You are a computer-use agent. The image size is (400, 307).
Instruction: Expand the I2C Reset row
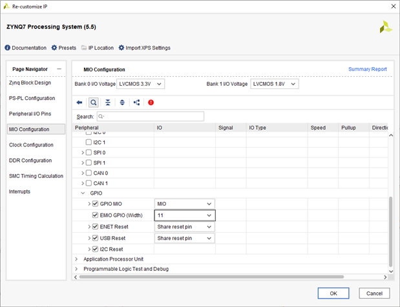pos(89,249)
